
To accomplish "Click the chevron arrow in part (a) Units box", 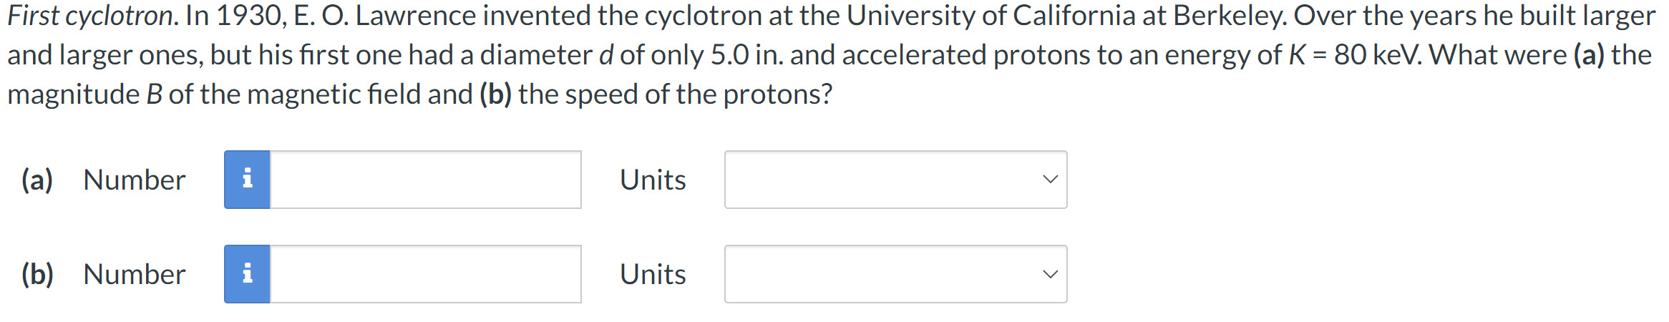I will [x=1050, y=180].
